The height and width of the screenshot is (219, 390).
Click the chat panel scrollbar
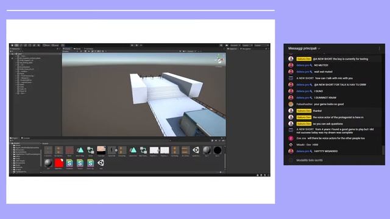[x=383, y=150]
